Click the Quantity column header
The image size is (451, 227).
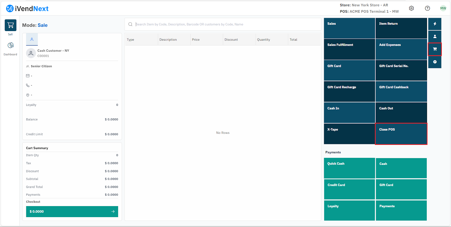point(272,40)
